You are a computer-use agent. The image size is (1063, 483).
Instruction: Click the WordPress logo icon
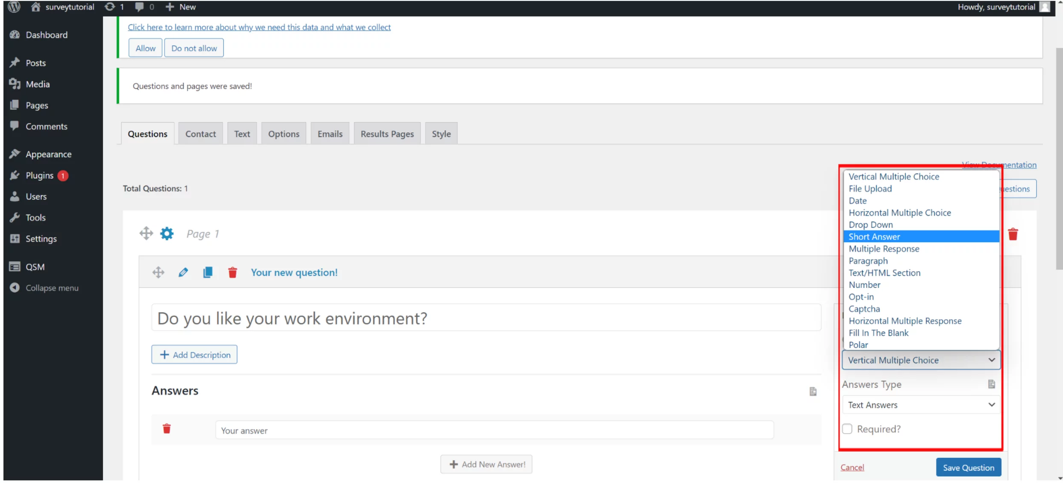(14, 7)
